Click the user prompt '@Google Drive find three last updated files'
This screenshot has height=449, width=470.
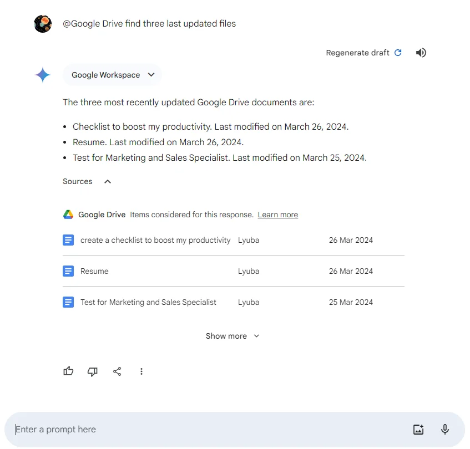(x=149, y=24)
